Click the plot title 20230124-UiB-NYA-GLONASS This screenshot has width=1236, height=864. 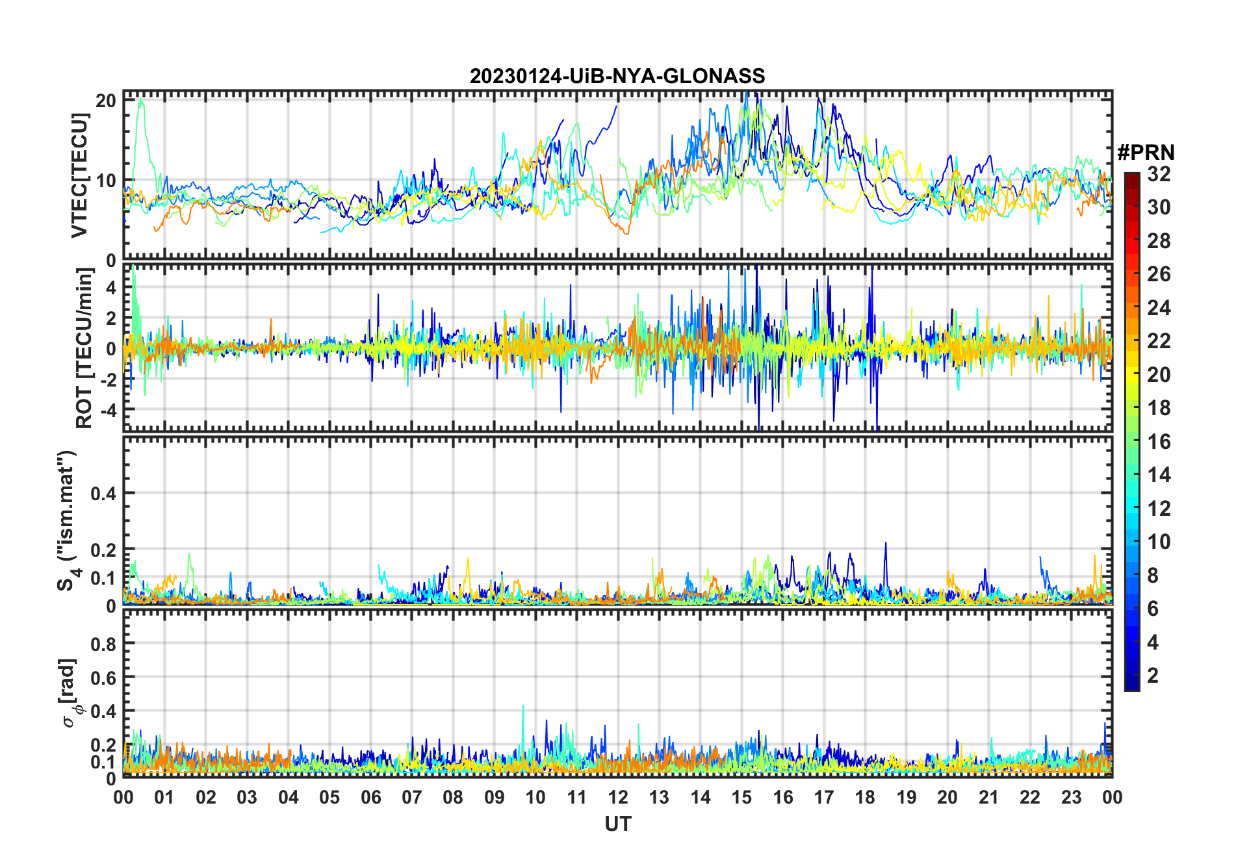[617, 76]
